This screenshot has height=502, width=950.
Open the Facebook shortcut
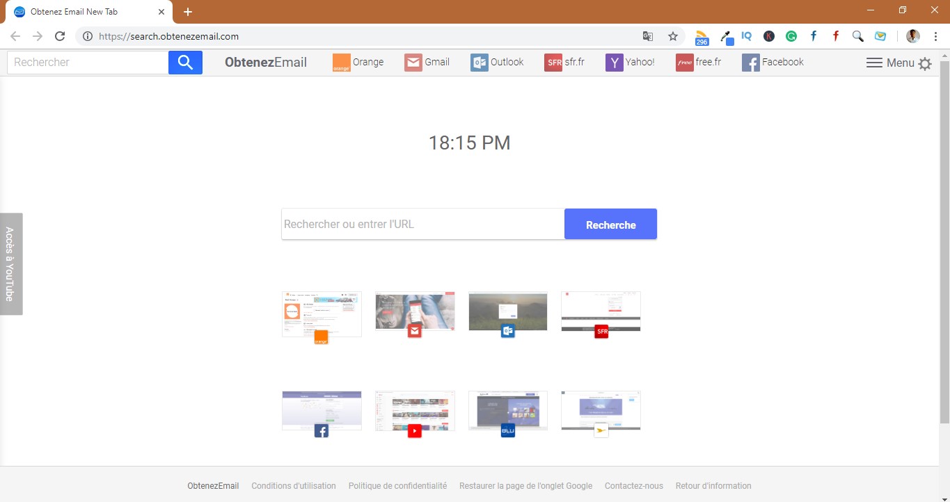[x=773, y=62]
